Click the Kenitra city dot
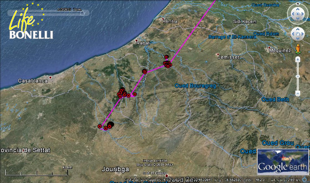This screenshot has height=183, width=310. click(163, 19)
